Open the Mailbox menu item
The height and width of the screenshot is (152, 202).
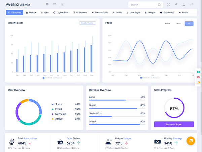click(x=31, y=12)
